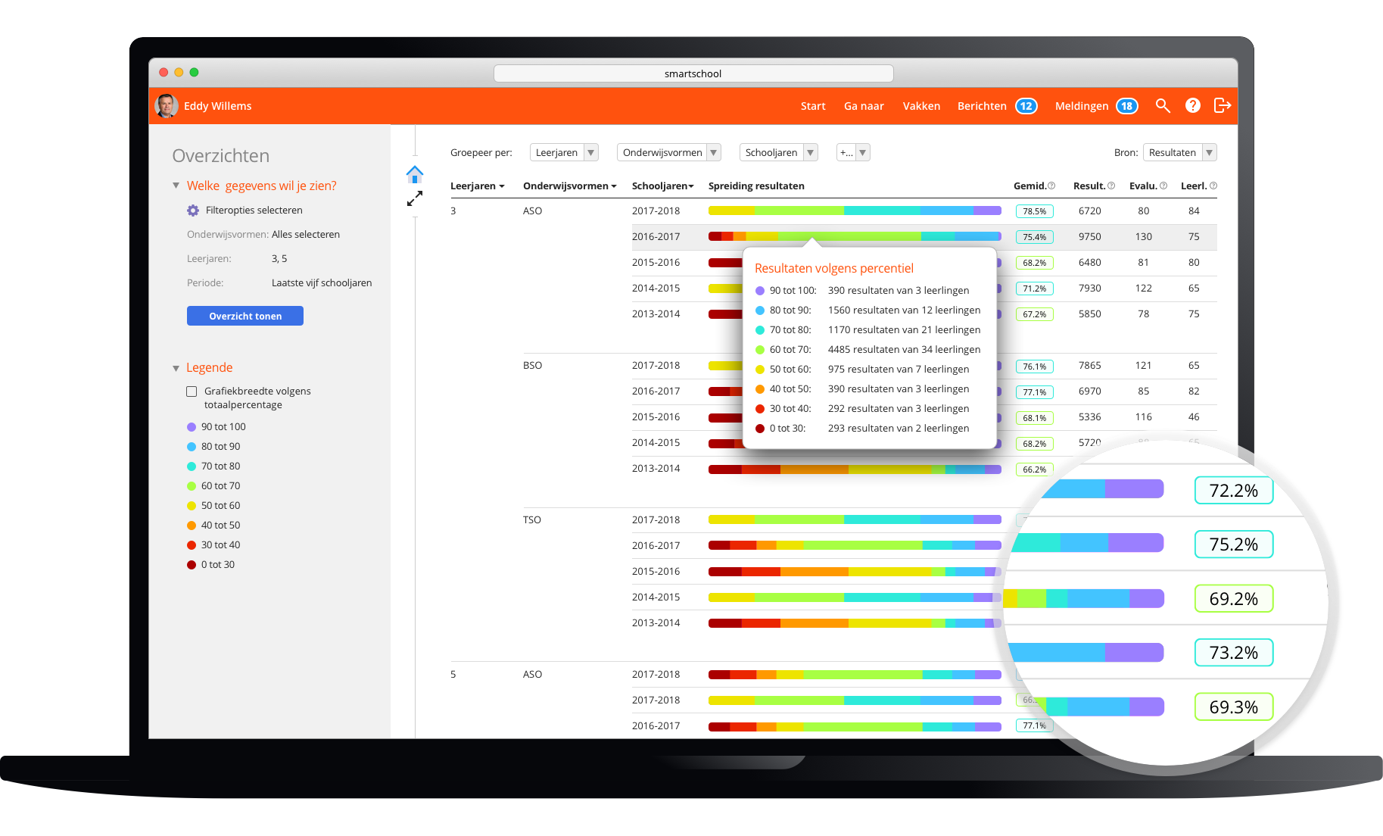Click the 80 tot 90 legend swatch
Image resolution: width=1383 pixels, height=836 pixels.
[x=192, y=447]
